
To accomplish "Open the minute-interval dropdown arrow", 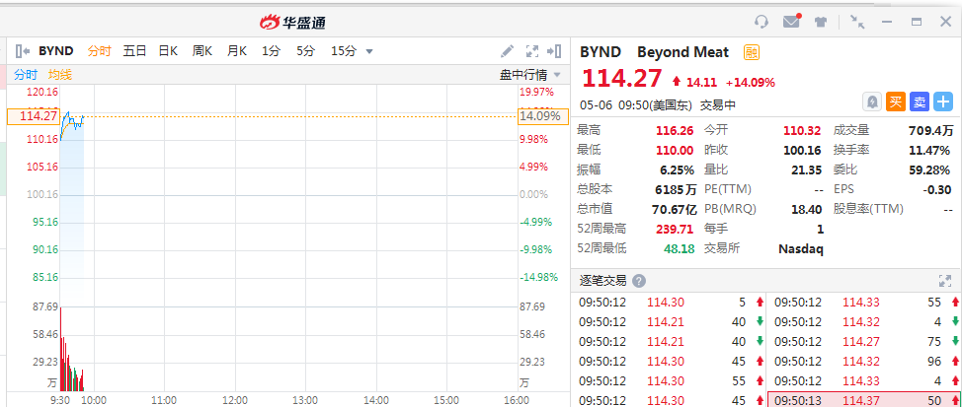I will [369, 51].
